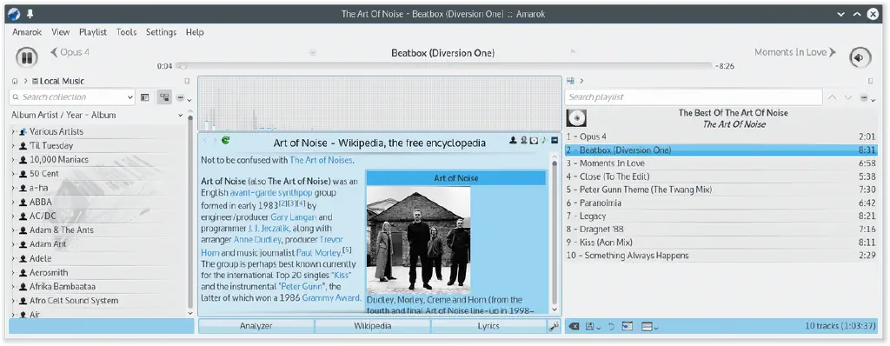Screen dimensions: 890x346
Task: Undock the Local Music panel
Action: (x=188, y=81)
